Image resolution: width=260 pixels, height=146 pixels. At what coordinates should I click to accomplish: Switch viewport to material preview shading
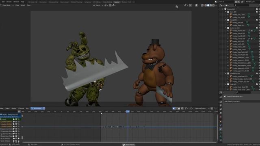click(211, 5)
